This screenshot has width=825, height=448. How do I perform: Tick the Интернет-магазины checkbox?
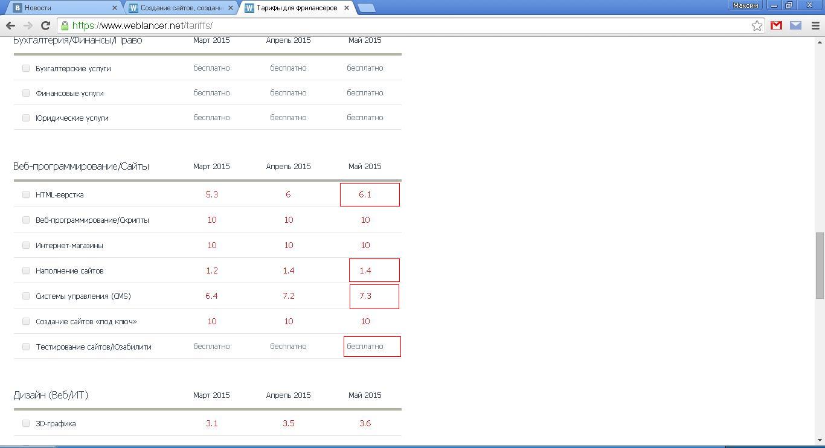pos(26,245)
